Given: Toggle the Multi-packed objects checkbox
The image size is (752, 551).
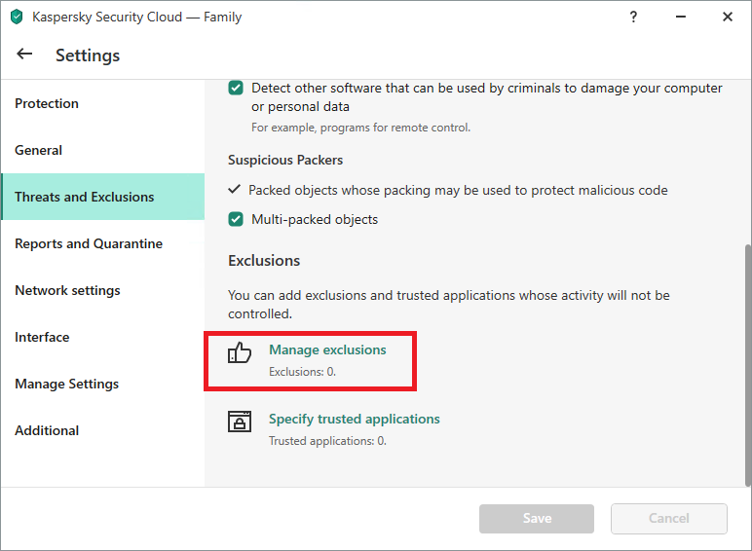Looking at the screenshot, I should tap(236, 219).
